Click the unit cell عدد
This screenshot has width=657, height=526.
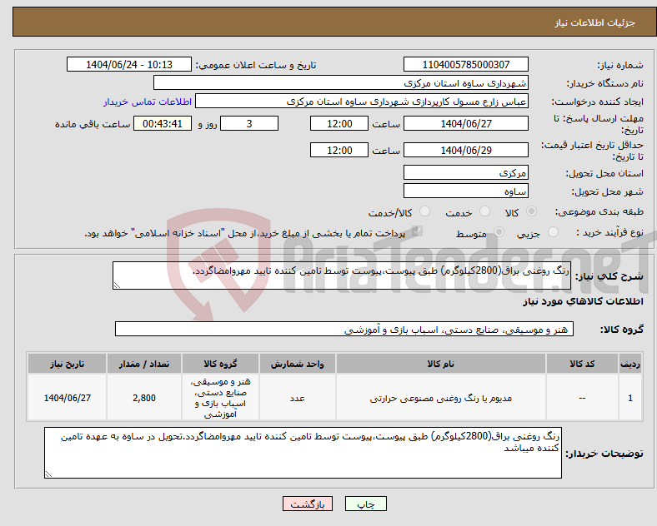pos(298,398)
